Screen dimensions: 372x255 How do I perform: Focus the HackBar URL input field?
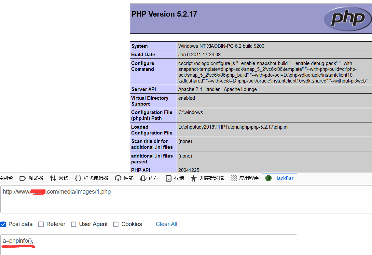coord(186,199)
